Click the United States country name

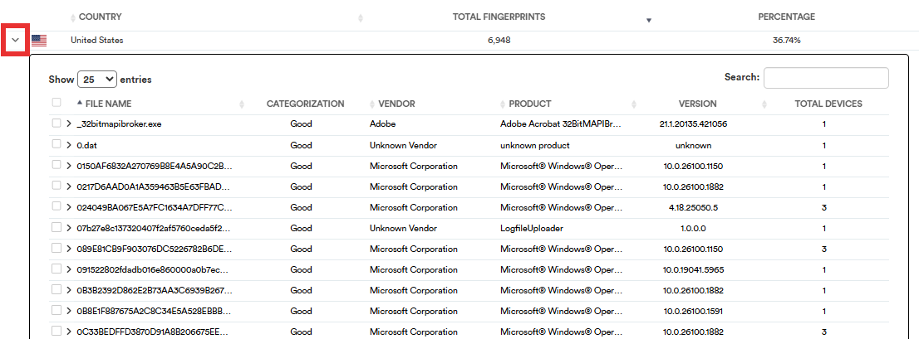coord(96,41)
